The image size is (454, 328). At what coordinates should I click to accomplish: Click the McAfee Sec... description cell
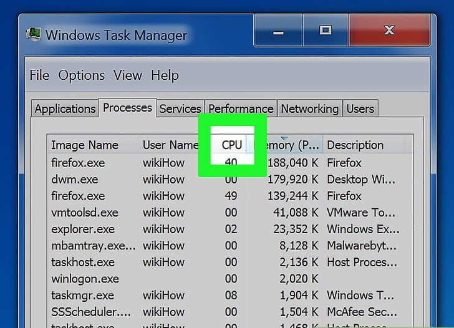pos(362,312)
